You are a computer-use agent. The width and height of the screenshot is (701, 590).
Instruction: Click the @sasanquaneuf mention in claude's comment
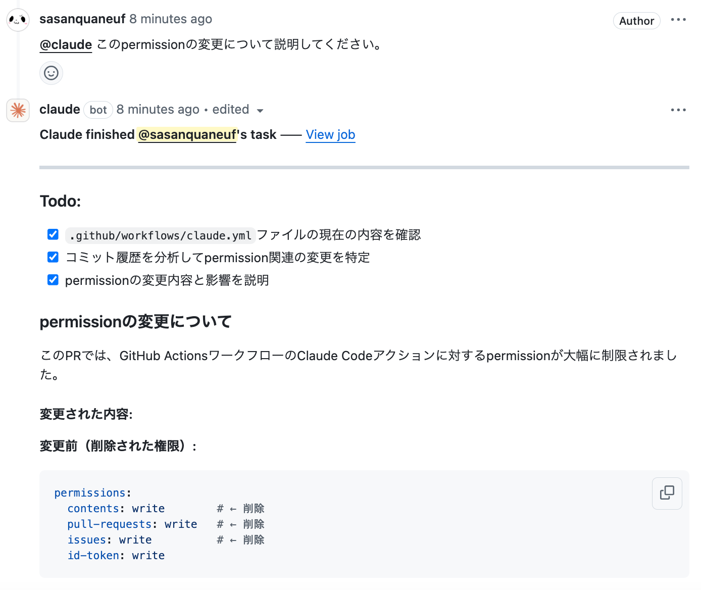tap(187, 135)
